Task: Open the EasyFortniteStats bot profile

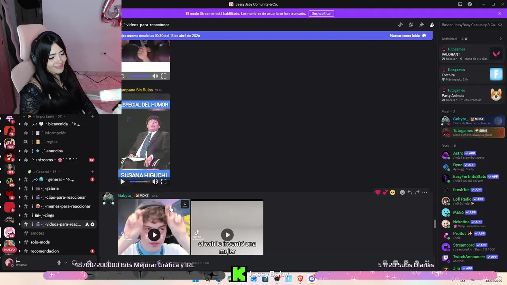Action: (472, 178)
